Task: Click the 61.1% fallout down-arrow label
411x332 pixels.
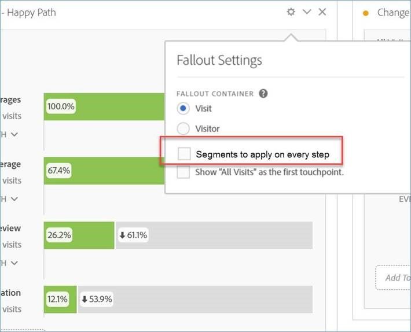Action: coord(133,235)
